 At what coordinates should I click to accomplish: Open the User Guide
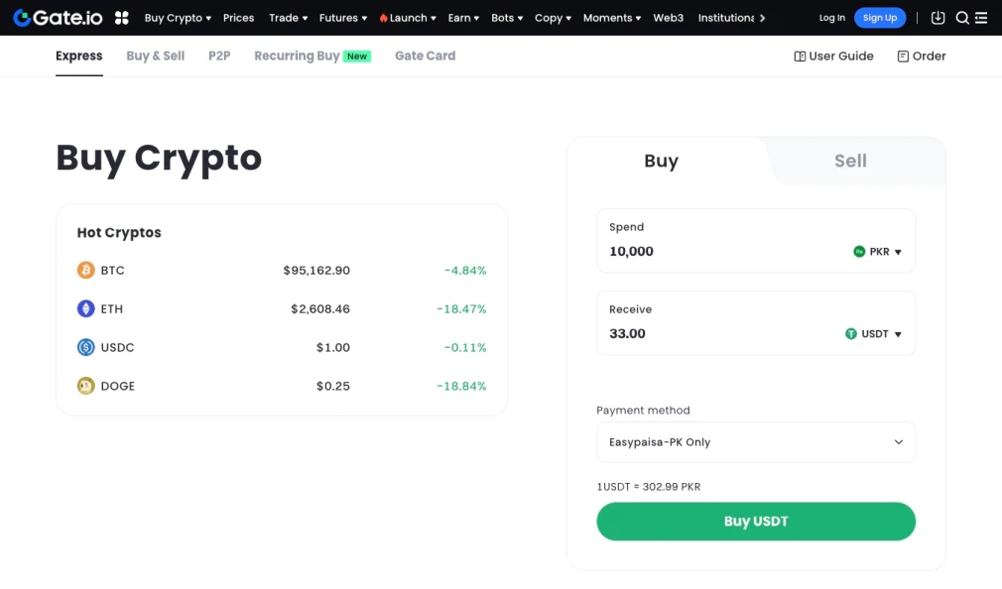(x=833, y=56)
